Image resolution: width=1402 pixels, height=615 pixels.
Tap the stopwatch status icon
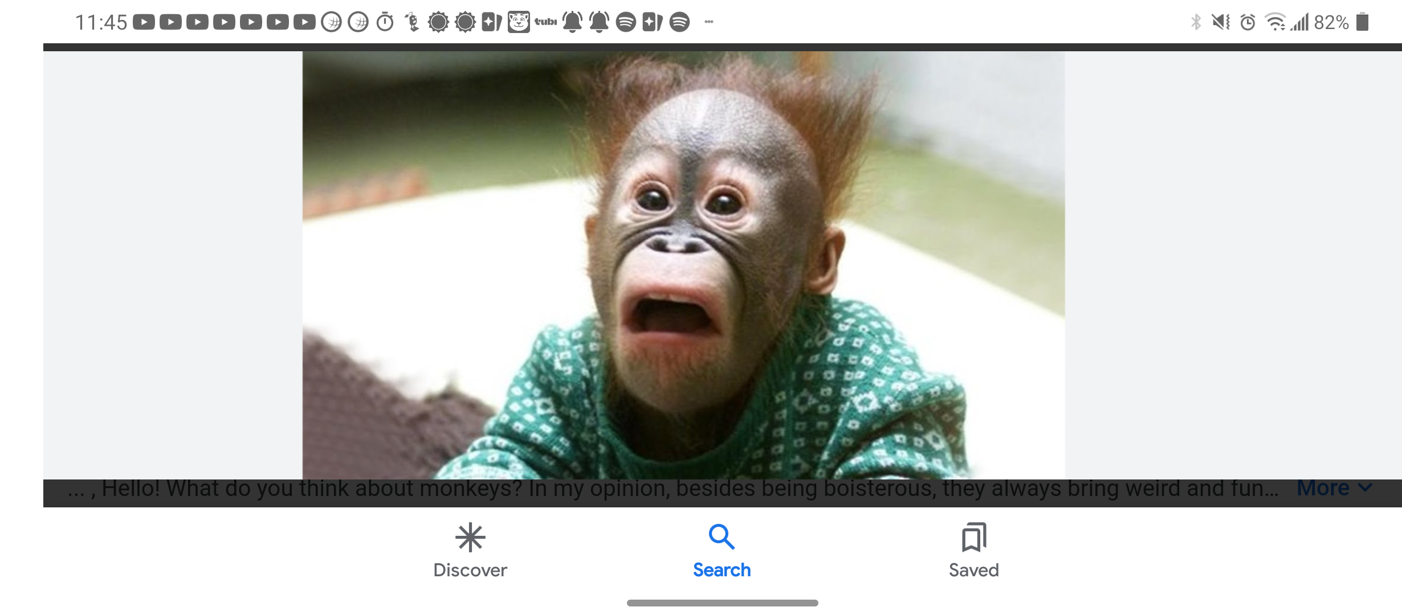[x=385, y=22]
